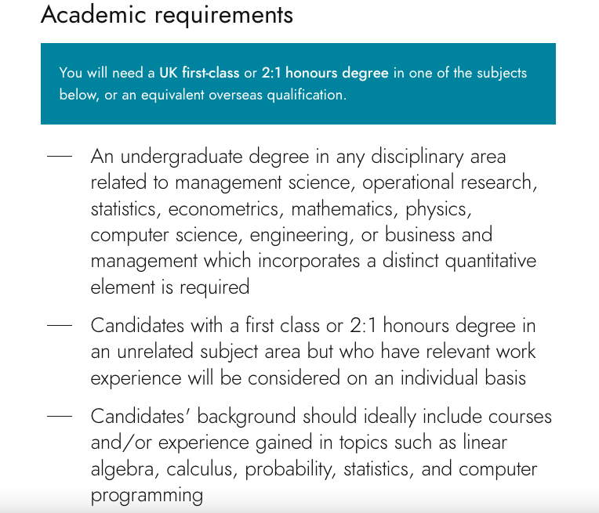
Task: Click the phrase "management science"
Action: click(262, 183)
